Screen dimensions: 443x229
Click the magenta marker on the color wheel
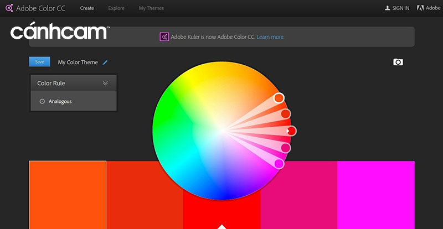tap(279, 164)
